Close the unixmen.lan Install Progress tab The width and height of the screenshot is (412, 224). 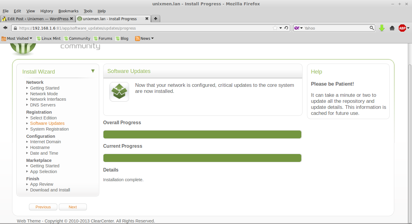click(147, 19)
